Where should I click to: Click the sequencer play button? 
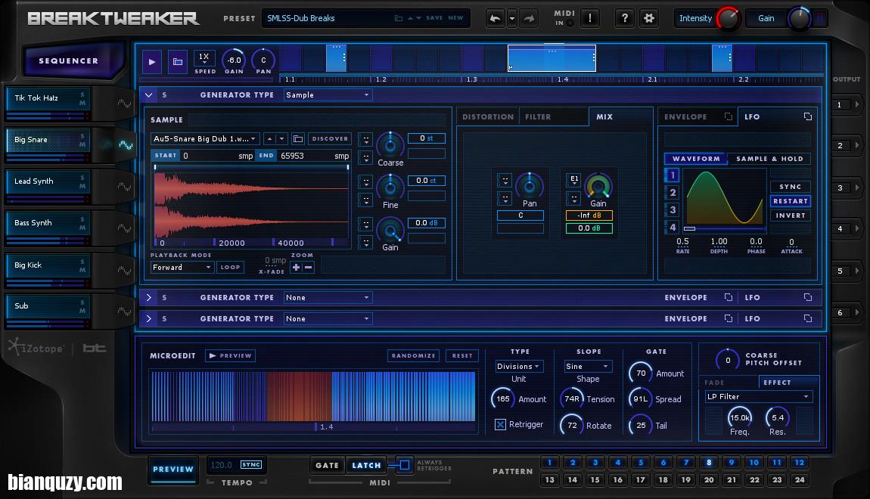[x=152, y=61]
